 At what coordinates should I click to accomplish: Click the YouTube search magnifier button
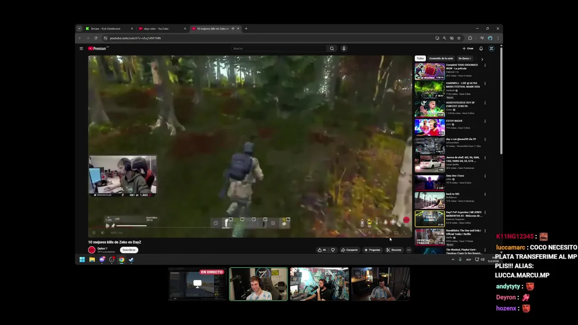point(332,48)
